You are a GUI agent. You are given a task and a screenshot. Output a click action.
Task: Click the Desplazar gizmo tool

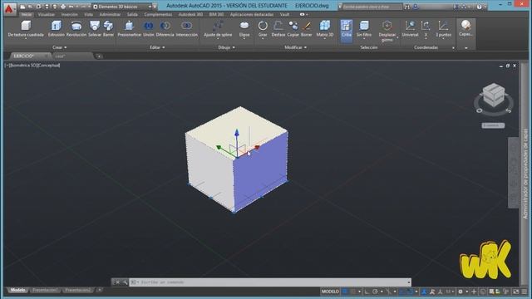click(387, 31)
